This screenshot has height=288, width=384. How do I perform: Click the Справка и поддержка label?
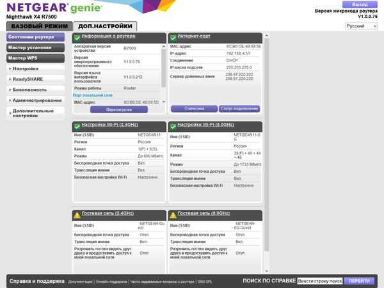pos(37,281)
